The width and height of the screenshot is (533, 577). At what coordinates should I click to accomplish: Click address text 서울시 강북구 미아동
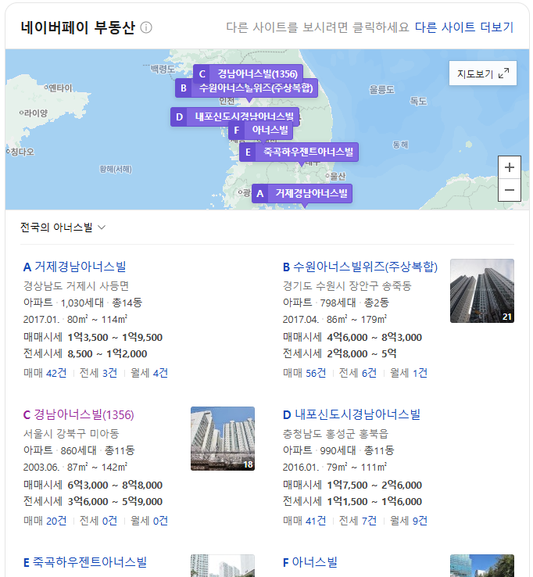point(71,434)
